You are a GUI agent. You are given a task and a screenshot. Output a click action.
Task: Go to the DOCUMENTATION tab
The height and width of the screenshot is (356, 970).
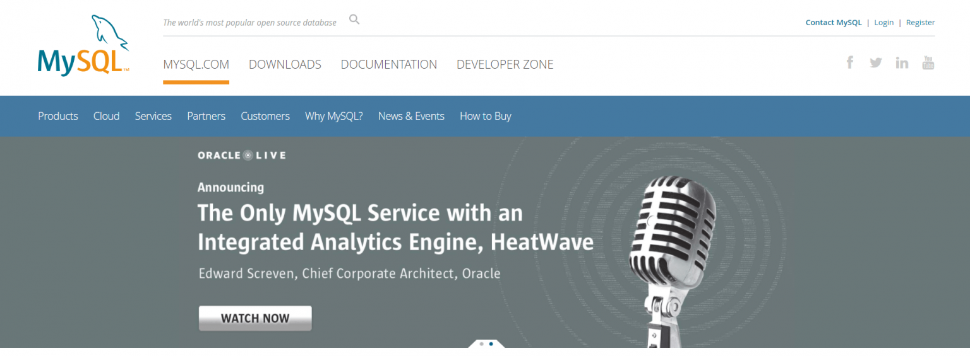click(388, 64)
